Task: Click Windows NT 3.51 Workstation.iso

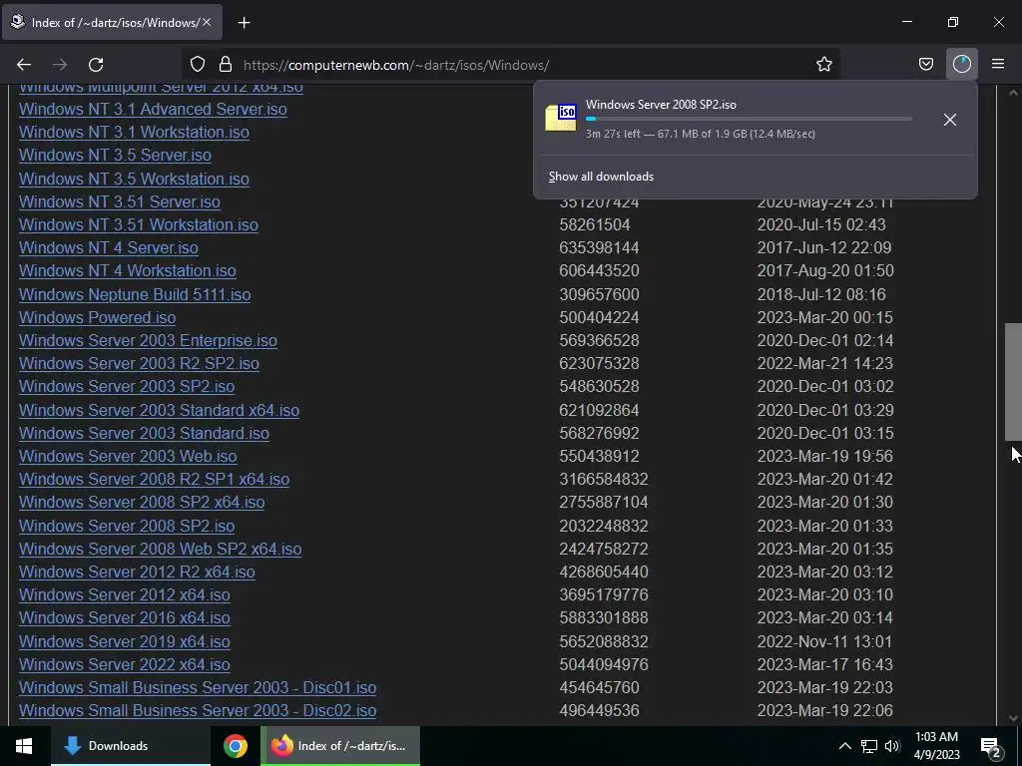Action: coord(138,224)
